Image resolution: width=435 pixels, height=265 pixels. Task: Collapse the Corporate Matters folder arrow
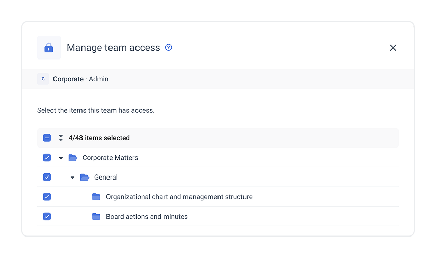click(61, 158)
